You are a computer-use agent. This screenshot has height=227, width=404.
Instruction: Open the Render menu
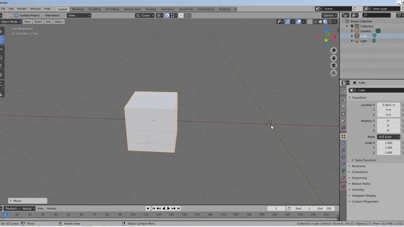click(x=22, y=9)
